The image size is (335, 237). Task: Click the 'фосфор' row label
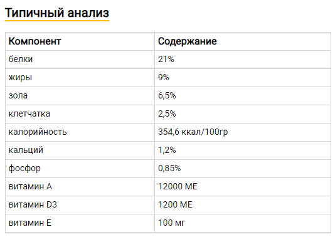pyautogui.click(x=24, y=169)
